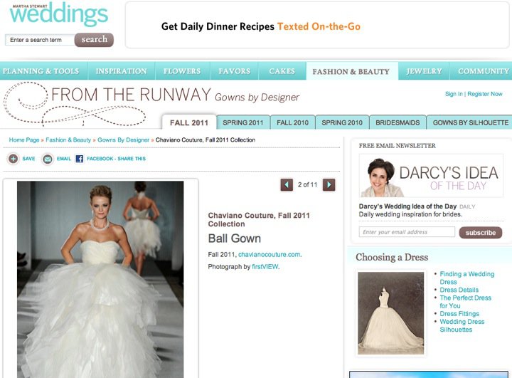Viewport: 512px width, 378px height.
Task: Click the Martha Stewart Weddings logo
Action: point(58,14)
